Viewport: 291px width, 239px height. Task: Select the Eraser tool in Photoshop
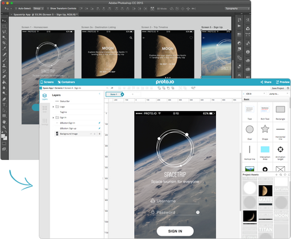pos(4,77)
